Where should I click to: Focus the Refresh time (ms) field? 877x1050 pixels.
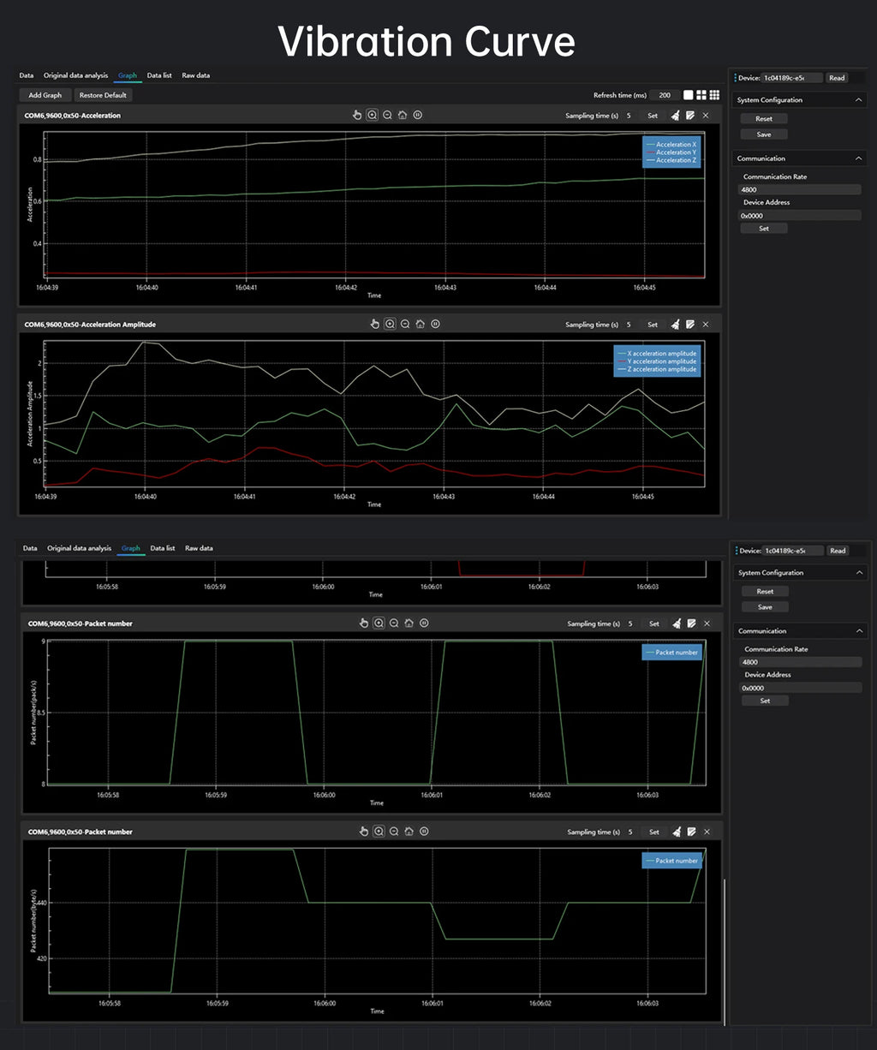665,95
